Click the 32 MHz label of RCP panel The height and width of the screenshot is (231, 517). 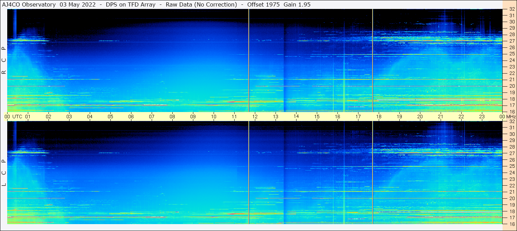tap(511, 9)
